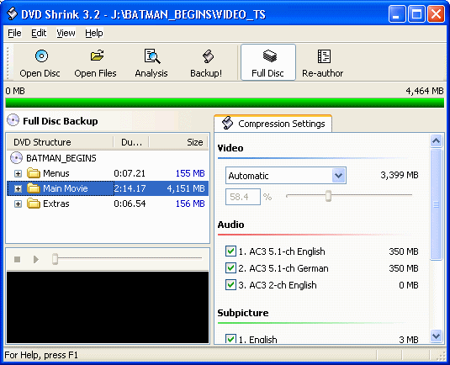Viewport: 450px width, 365px height.
Task: Click the Size column header
Action: [178, 142]
